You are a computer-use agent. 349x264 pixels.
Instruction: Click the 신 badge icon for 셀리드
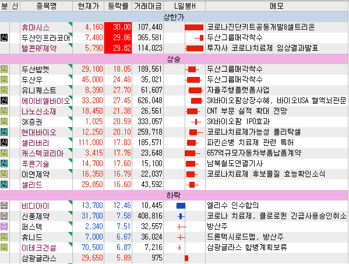[4, 185]
